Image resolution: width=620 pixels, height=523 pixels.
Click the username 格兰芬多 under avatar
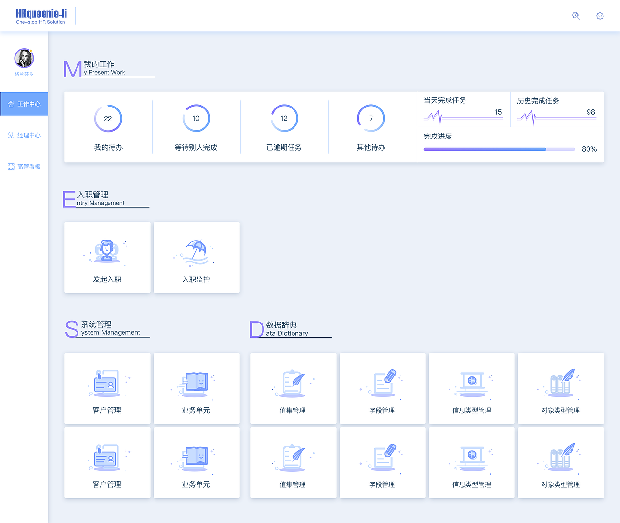coord(24,74)
